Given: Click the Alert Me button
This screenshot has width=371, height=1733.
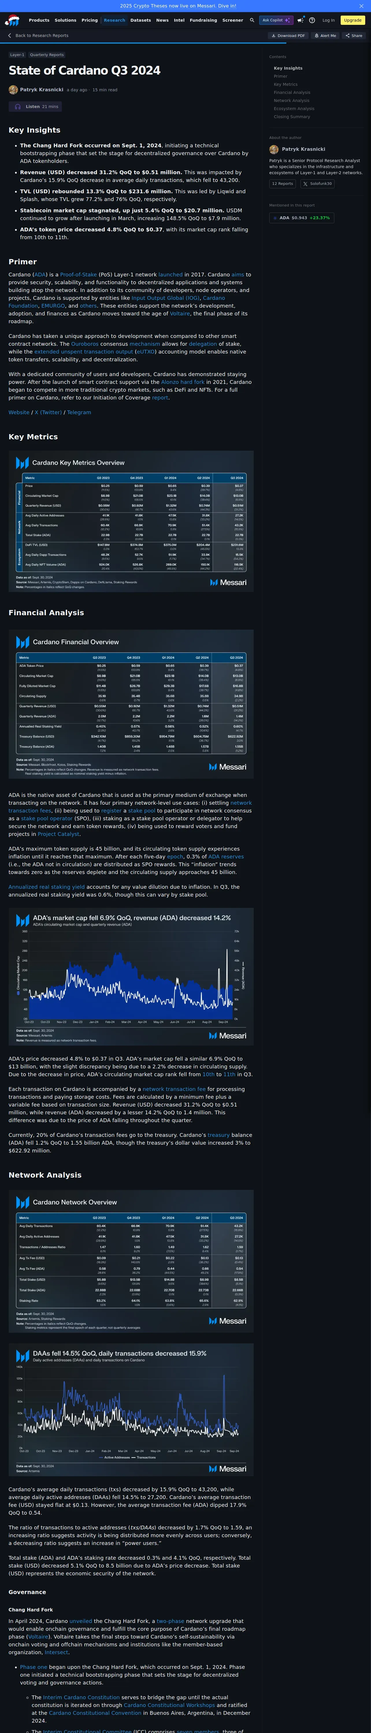Looking at the screenshot, I should (325, 36).
